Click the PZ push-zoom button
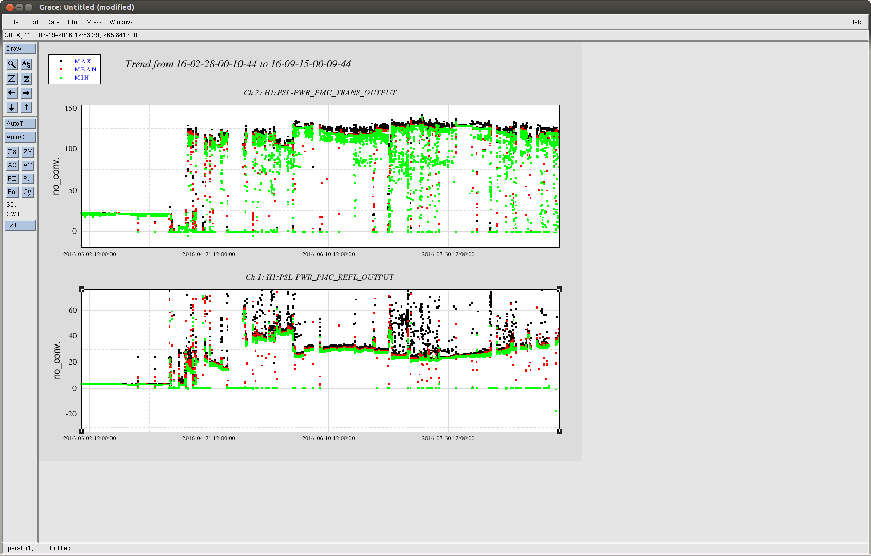The width and height of the screenshot is (871, 556). (x=12, y=179)
